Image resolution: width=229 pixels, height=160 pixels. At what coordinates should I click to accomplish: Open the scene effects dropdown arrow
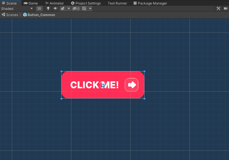point(69,9)
